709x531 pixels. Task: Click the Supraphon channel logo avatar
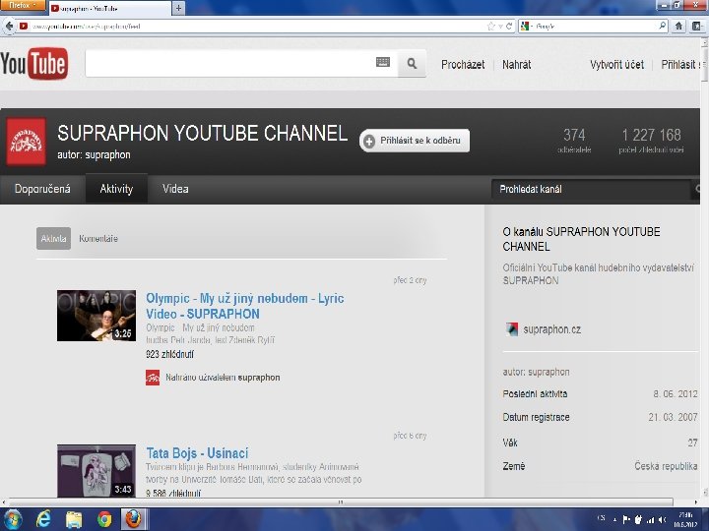pyautogui.click(x=26, y=142)
